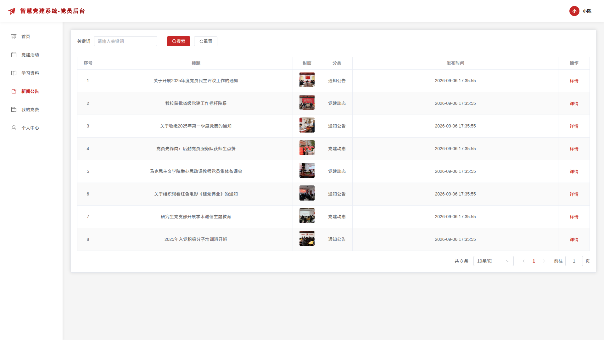Click the person icon for 个人中心
This screenshot has width=604, height=340.
coord(14,128)
